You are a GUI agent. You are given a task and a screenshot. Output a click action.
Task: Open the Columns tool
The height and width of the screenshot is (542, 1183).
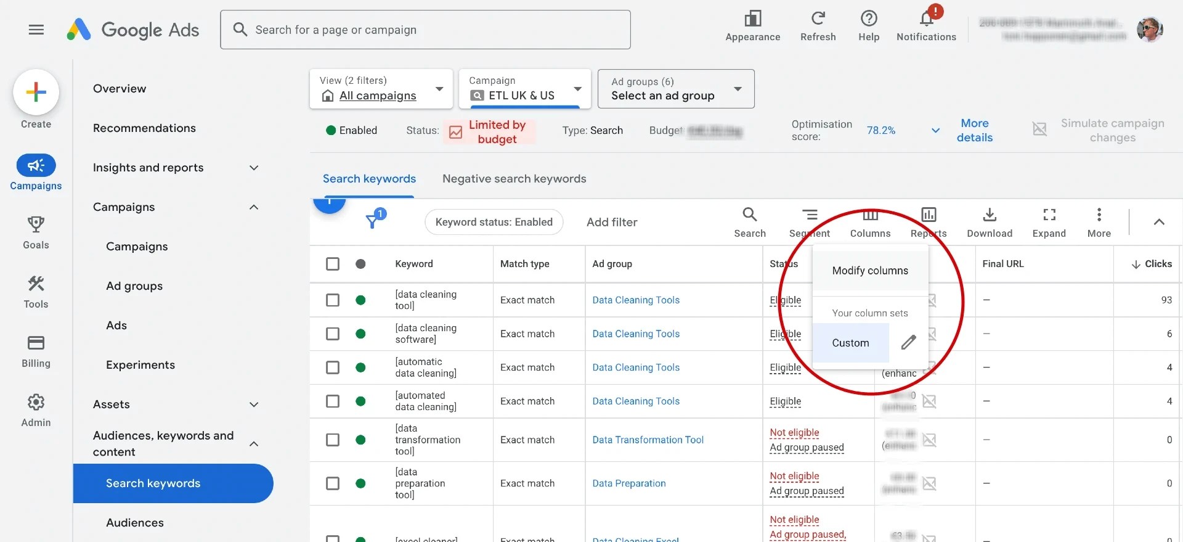pyautogui.click(x=870, y=223)
